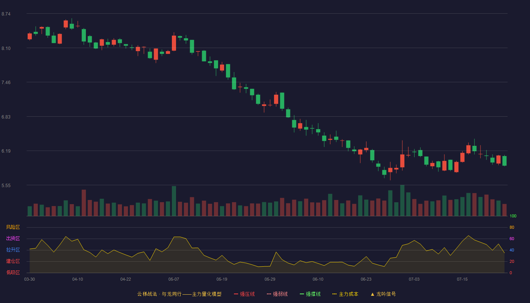Select the 低吸区 zone label
The height and width of the screenshot is (303, 530).
pos(13,272)
